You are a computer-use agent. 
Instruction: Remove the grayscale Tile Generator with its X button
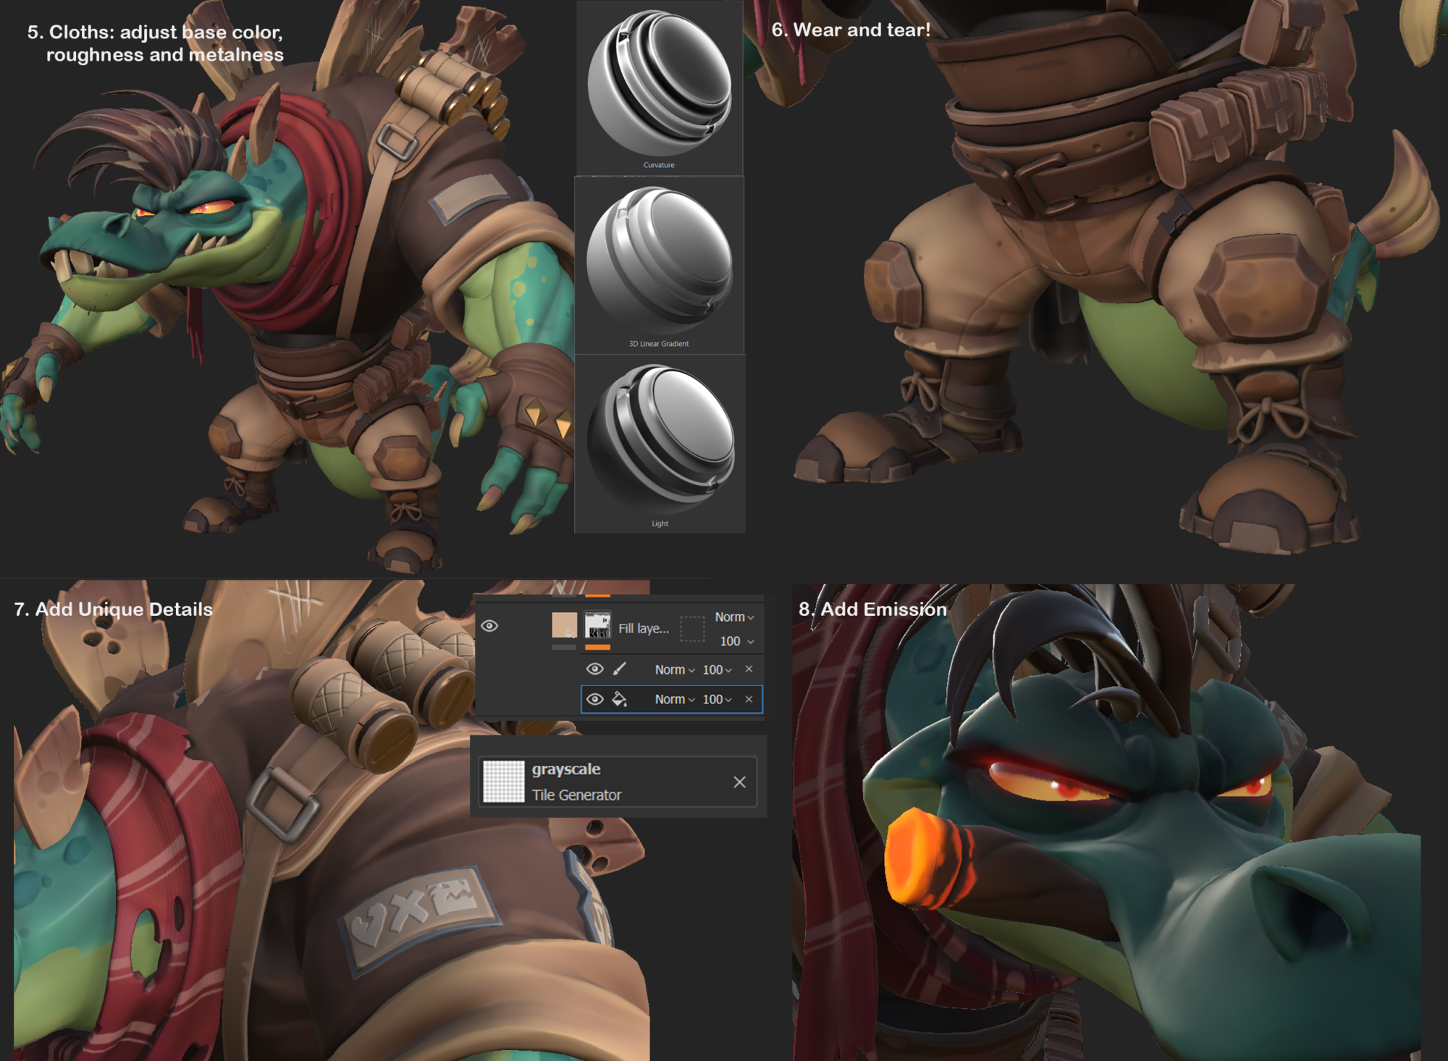tap(740, 782)
